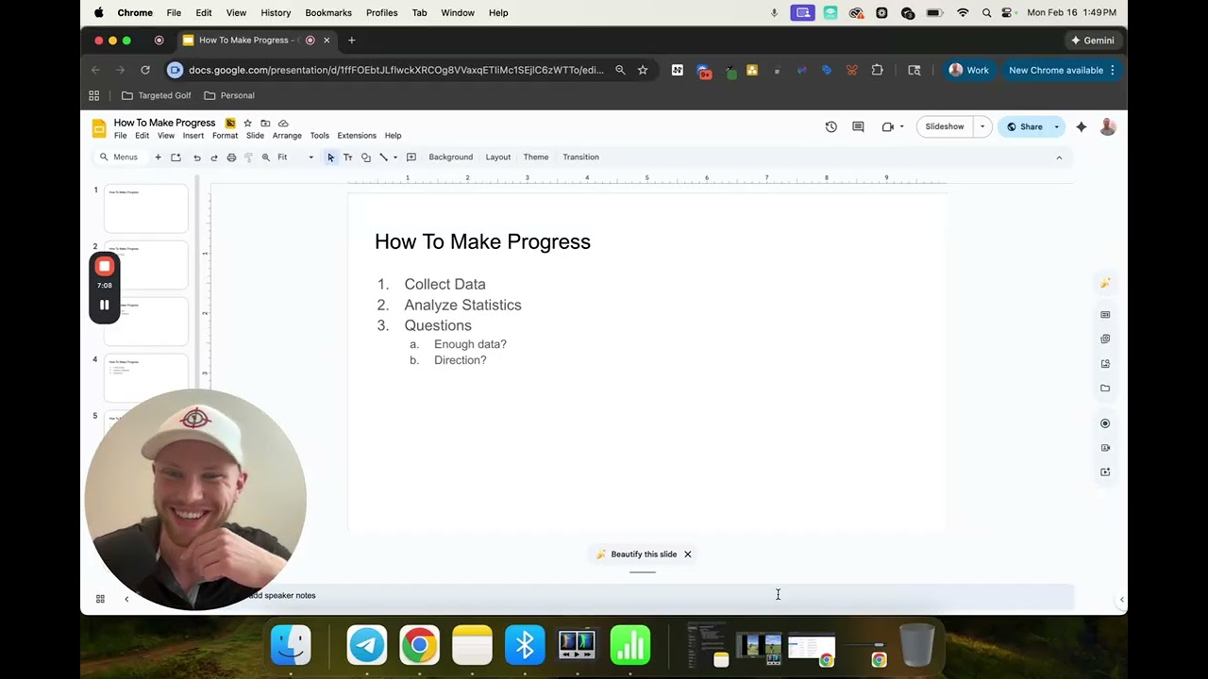Click the Analyze Statistics list item
The image size is (1208, 679).
coord(462,305)
